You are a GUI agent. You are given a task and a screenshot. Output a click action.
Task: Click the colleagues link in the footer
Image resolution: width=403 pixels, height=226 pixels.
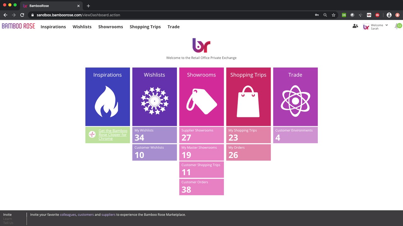[68, 215]
